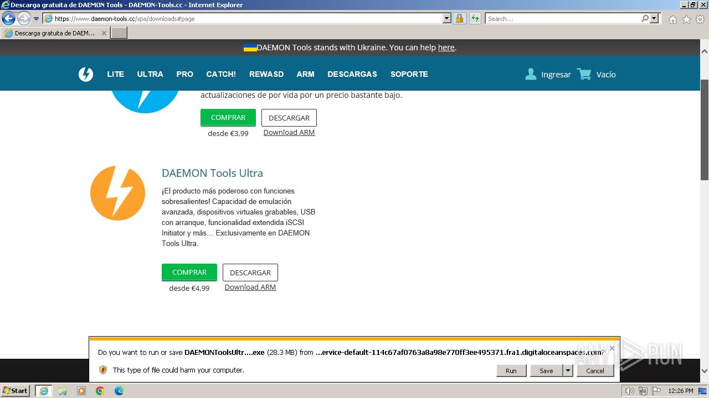Expand the address bar autocomplete dropdown
Viewport: 709px width, 398px height.
pos(447,19)
